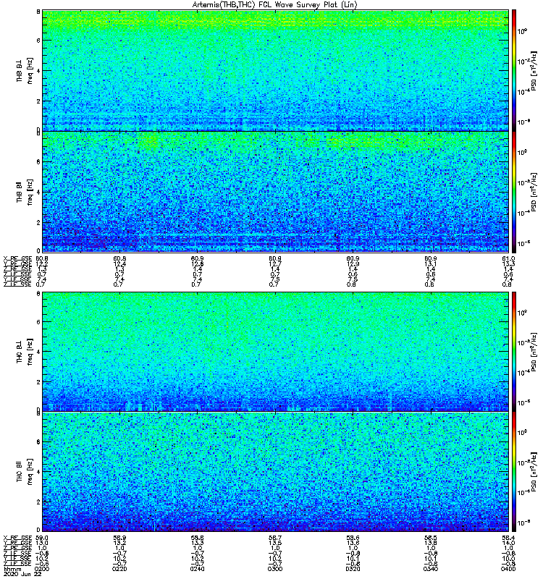The width and height of the screenshot is (543, 579).
Task: Click the 0200 time tick label
Action: click(x=42, y=569)
